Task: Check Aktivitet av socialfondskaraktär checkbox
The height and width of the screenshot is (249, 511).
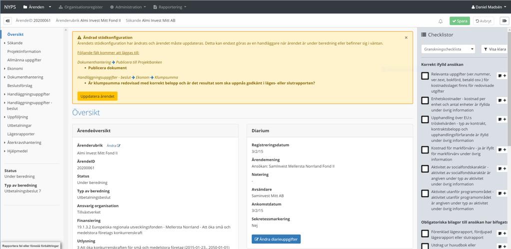Action: (425, 168)
